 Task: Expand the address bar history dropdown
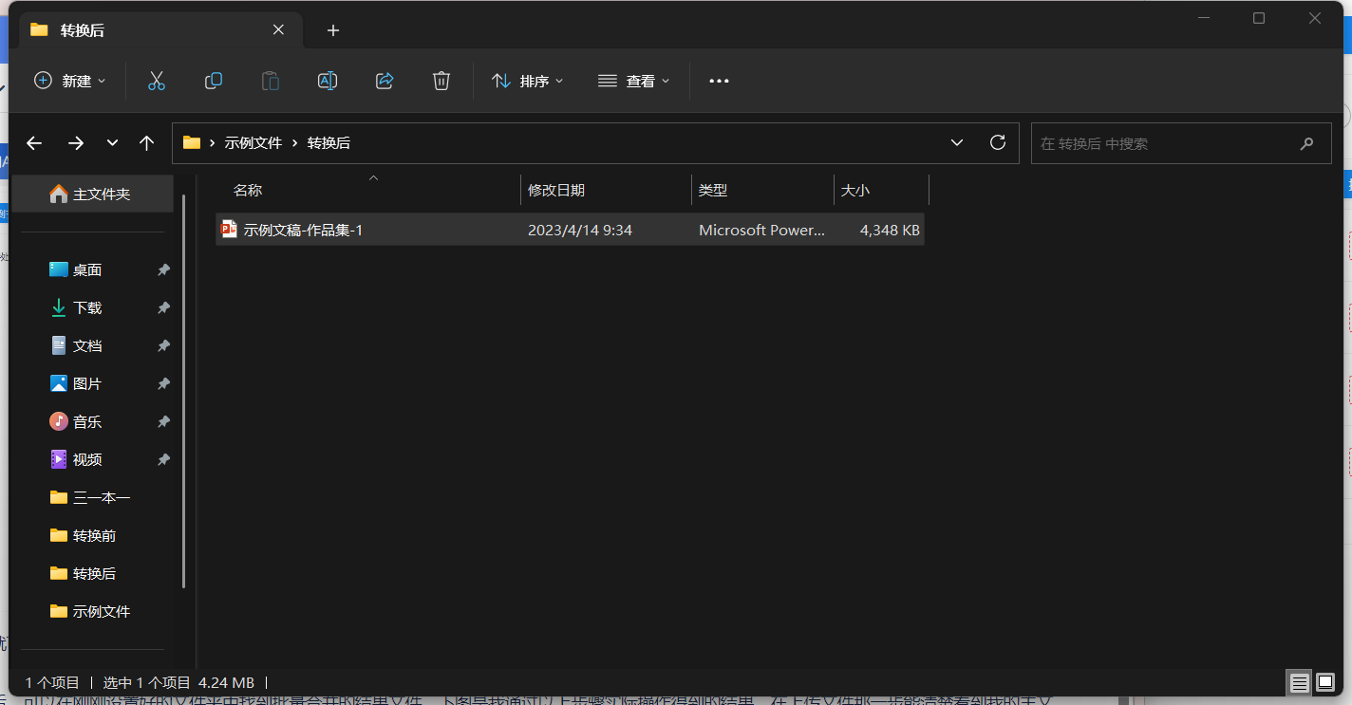(956, 142)
